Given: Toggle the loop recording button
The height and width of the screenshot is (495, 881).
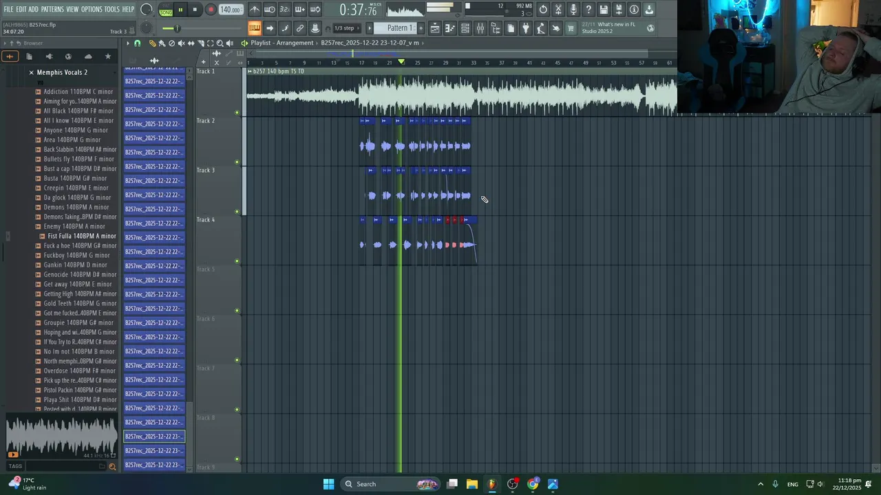Looking at the screenshot, I should (x=315, y=10).
